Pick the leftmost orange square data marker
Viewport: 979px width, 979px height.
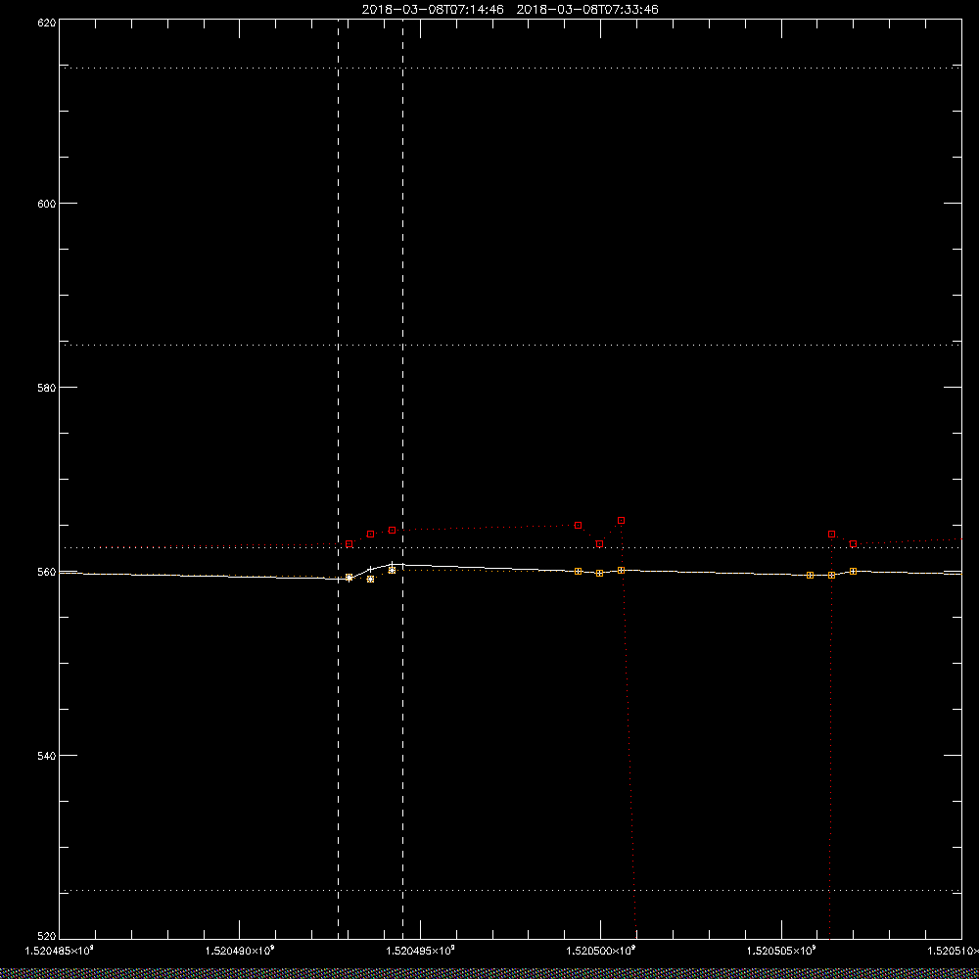click(x=350, y=578)
